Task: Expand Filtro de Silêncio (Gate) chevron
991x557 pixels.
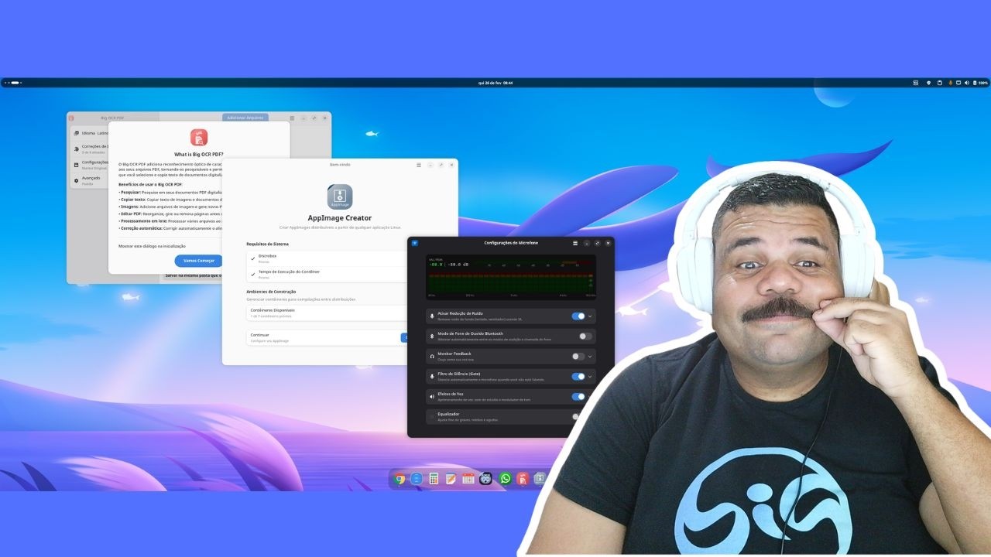Action: tap(590, 377)
